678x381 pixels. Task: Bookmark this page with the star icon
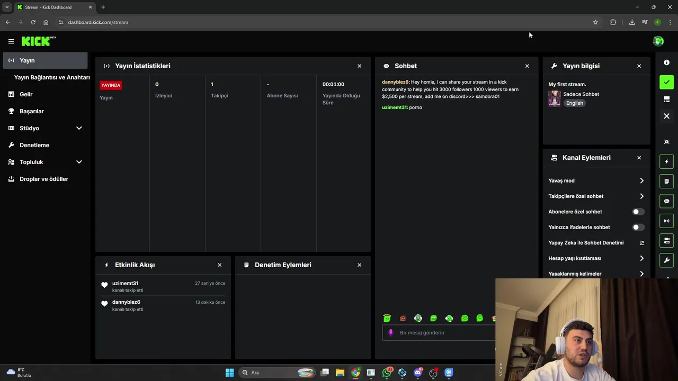click(x=595, y=22)
